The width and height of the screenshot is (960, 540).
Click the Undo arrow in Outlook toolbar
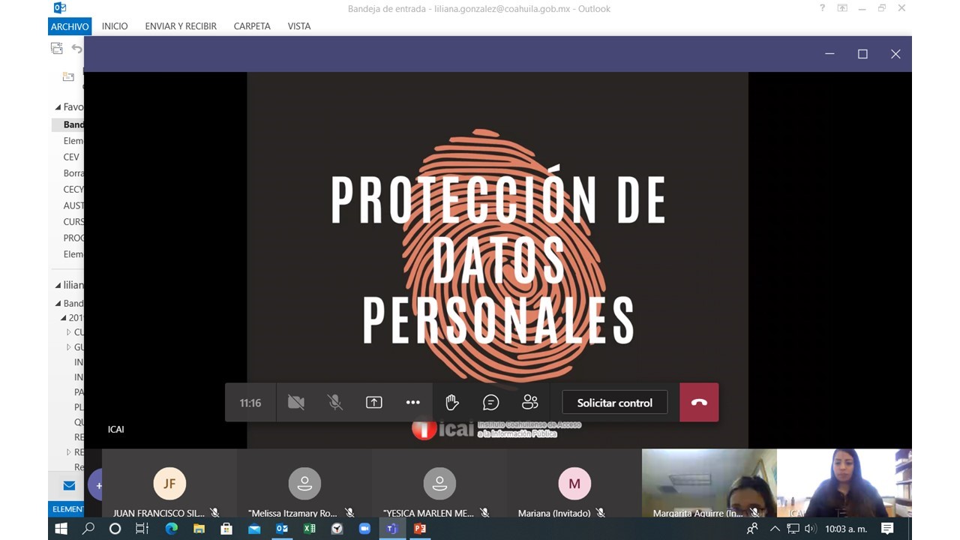pyautogui.click(x=76, y=49)
